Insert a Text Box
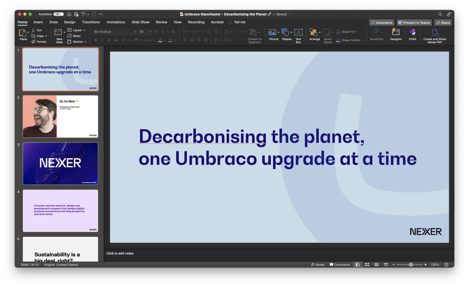Screen dimensions: 469x287 pyautogui.click(x=298, y=36)
